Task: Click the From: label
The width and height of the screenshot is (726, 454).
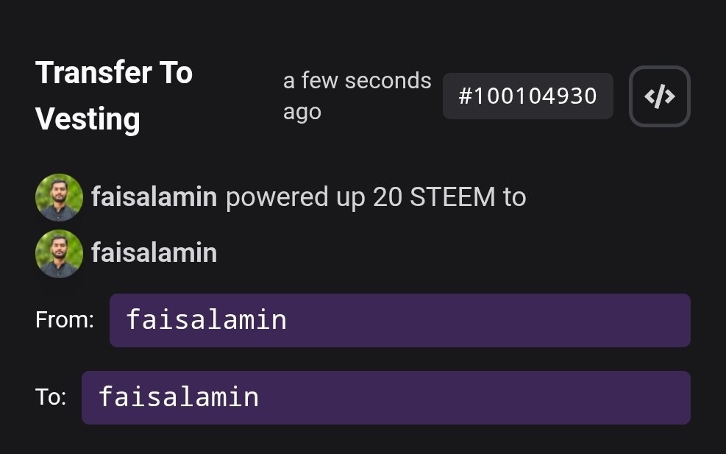Action: 65,320
